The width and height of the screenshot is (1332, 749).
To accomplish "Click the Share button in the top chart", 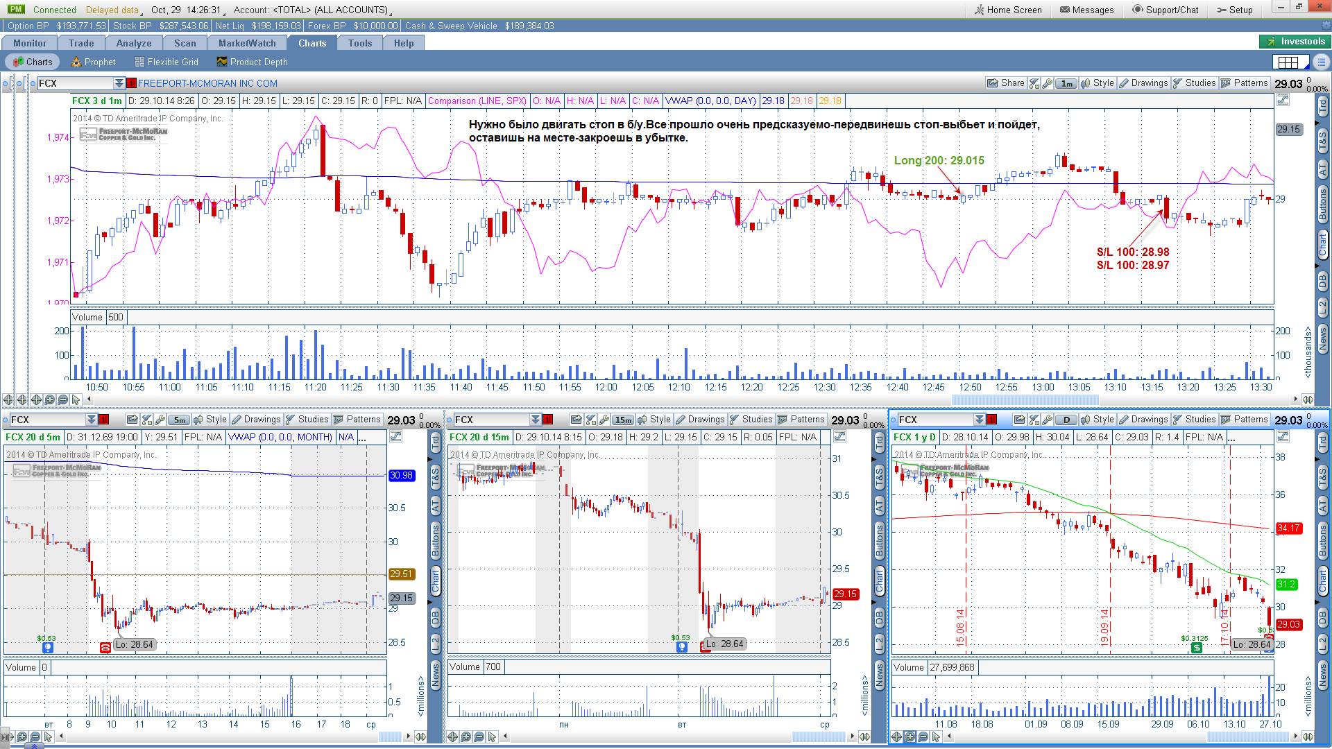I will click(x=1005, y=83).
